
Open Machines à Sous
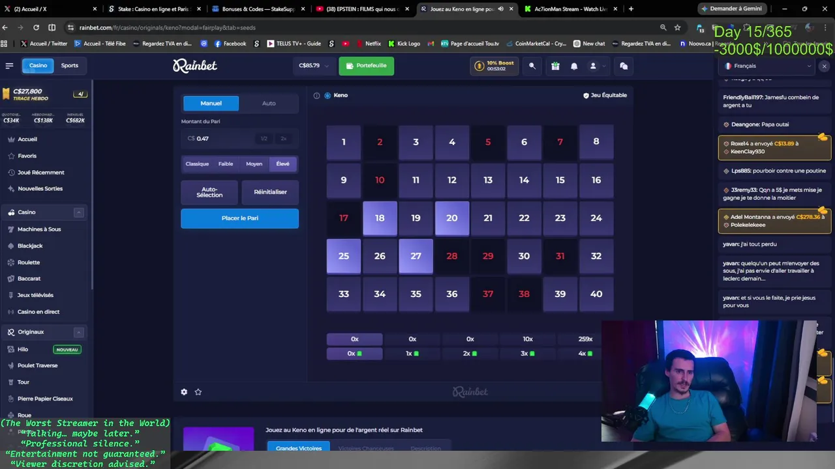pyautogui.click(x=38, y=229)
